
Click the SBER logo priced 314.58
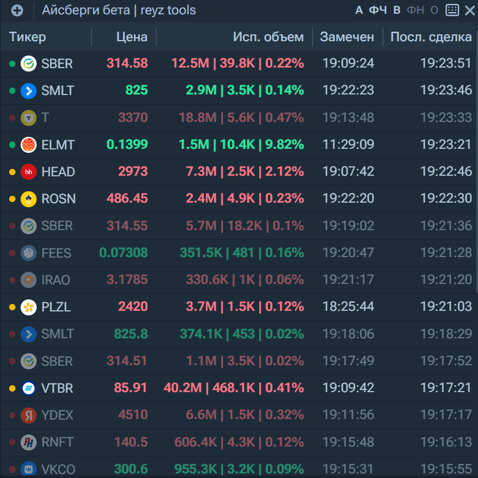click(29, 64)
